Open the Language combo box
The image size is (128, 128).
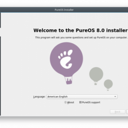pyautogui.click(x=82, y=97)
